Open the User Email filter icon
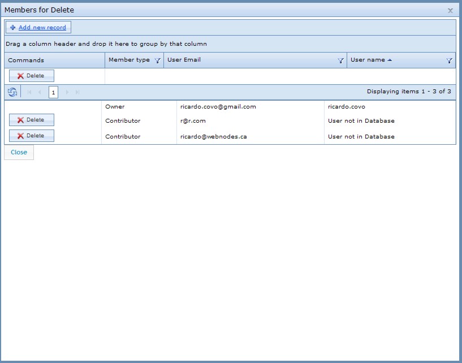 [x=340, y=60]
